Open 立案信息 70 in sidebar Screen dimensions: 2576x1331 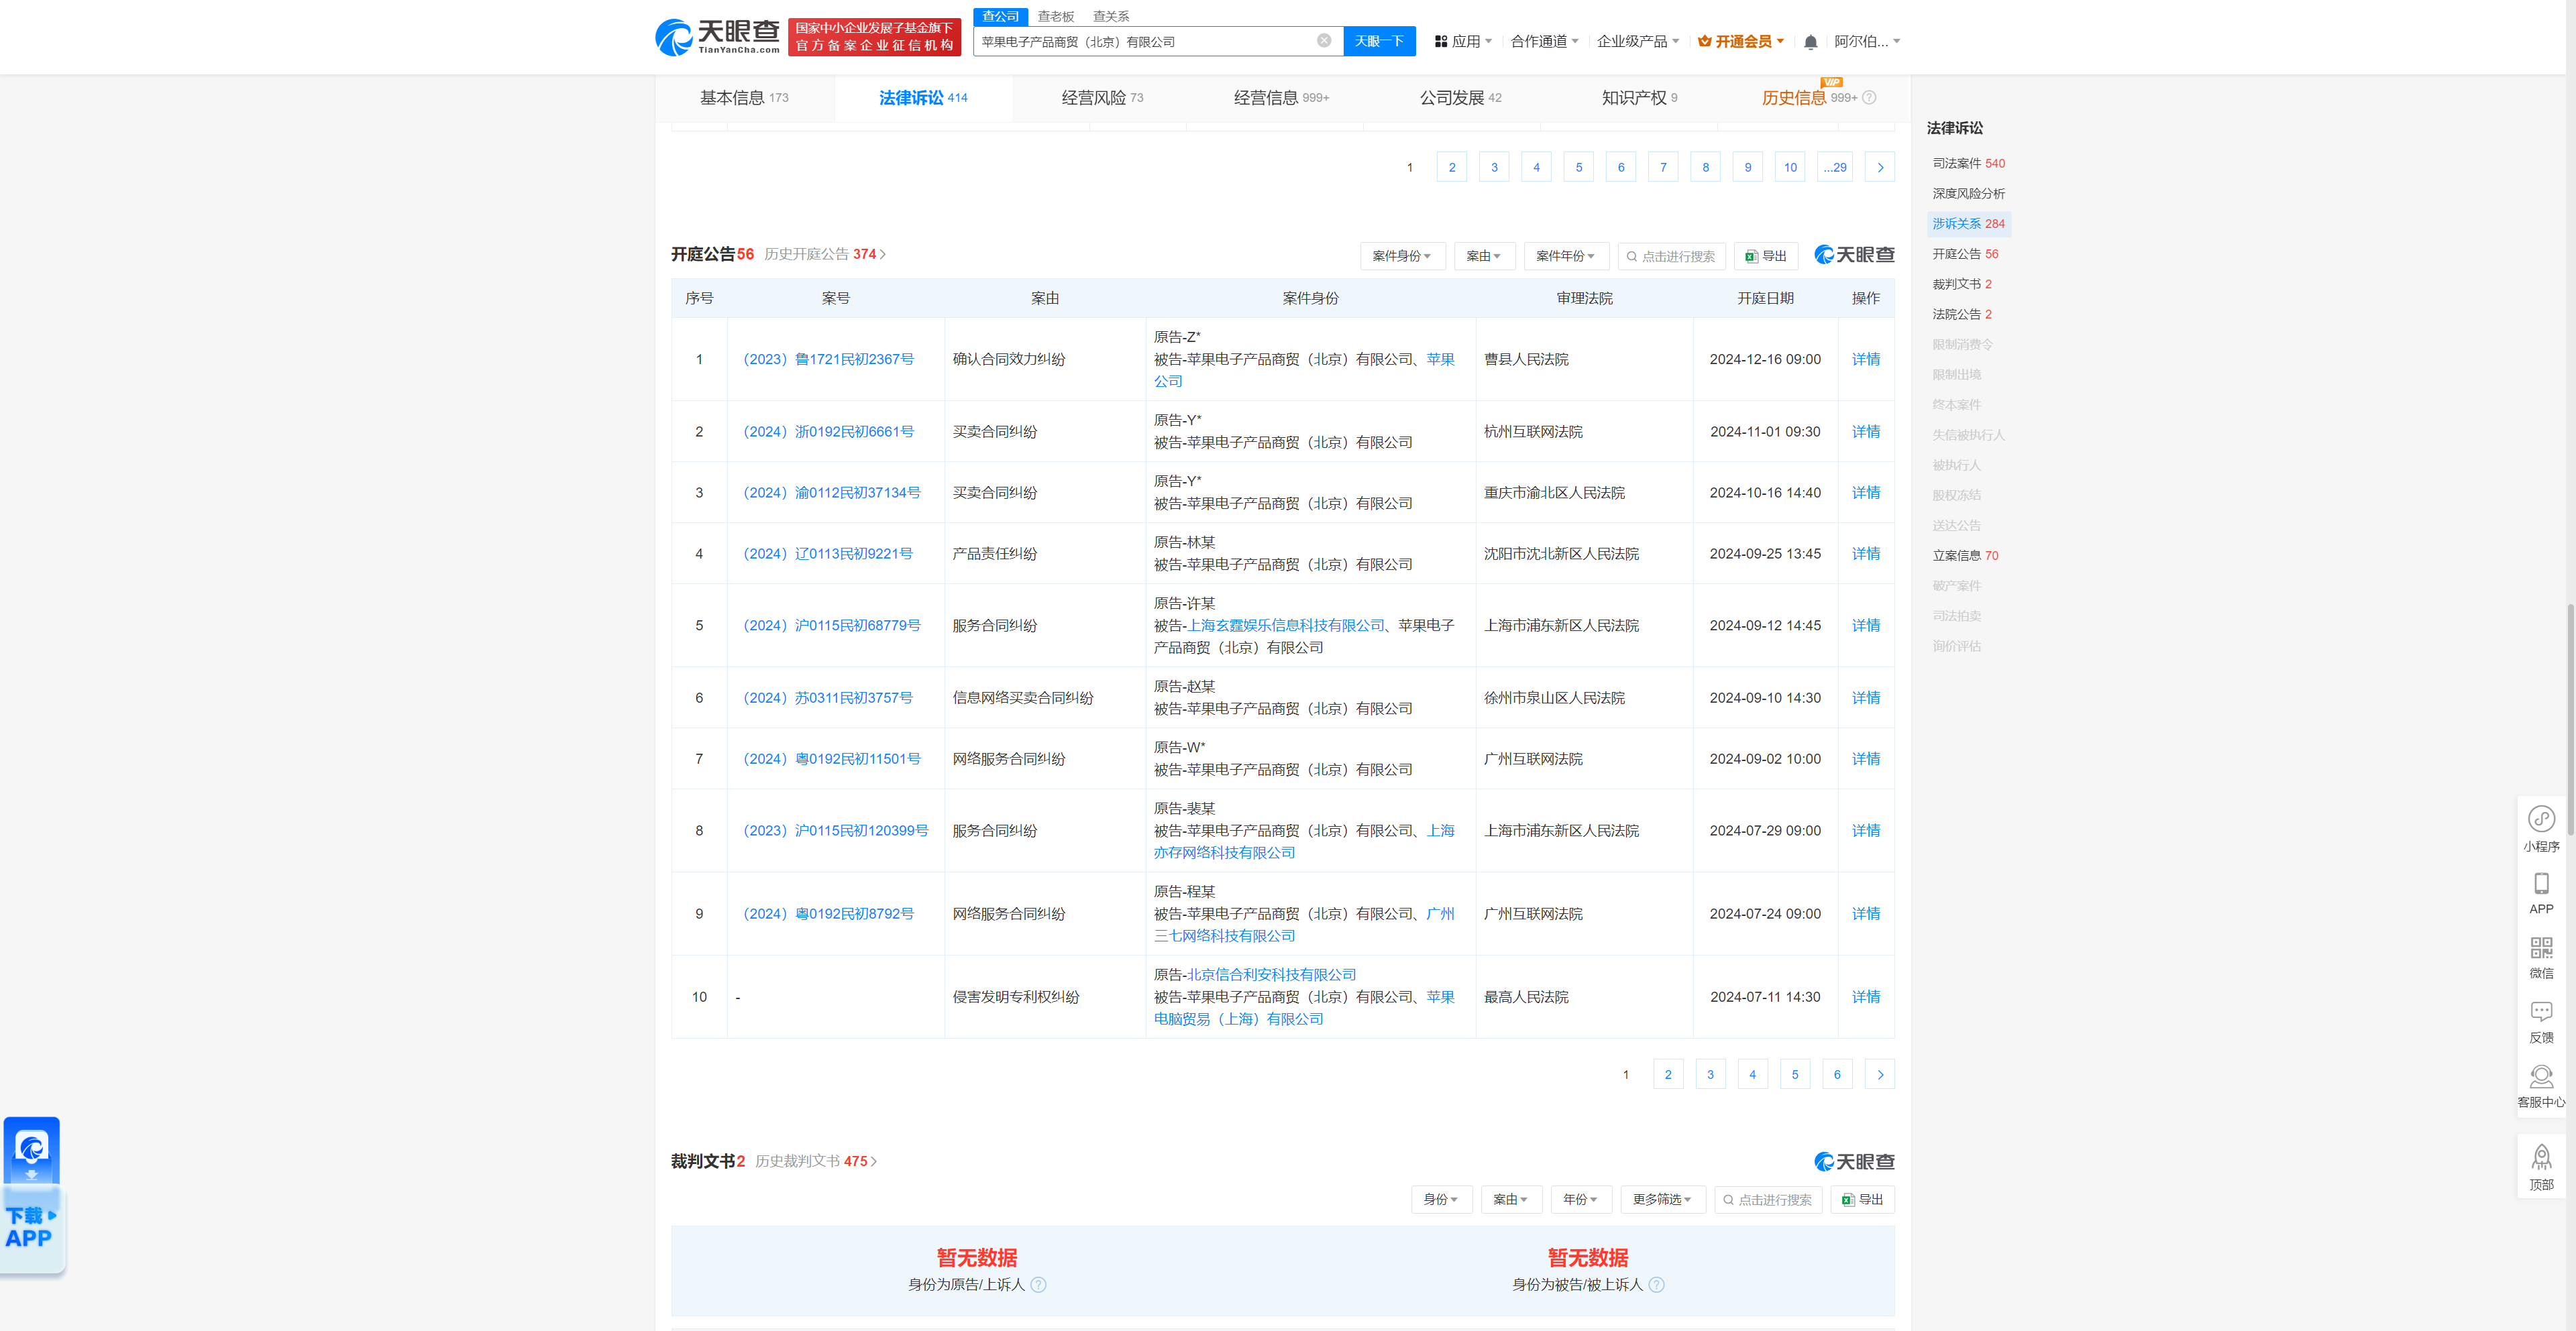(1965, 556)
